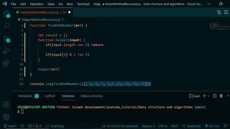
Task: Click the VS Code logo icon
Action: pyautogui.click(x=5, y=4)
